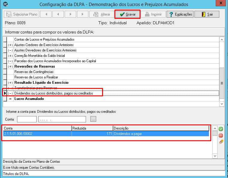Select the Dividendos ou Lucros distribuídos row
This screenshot has width=228, height=178.
pos(111,93)
